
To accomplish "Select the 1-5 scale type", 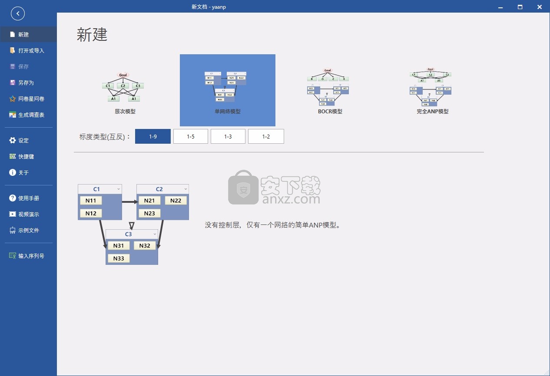I will click(191, 136).
